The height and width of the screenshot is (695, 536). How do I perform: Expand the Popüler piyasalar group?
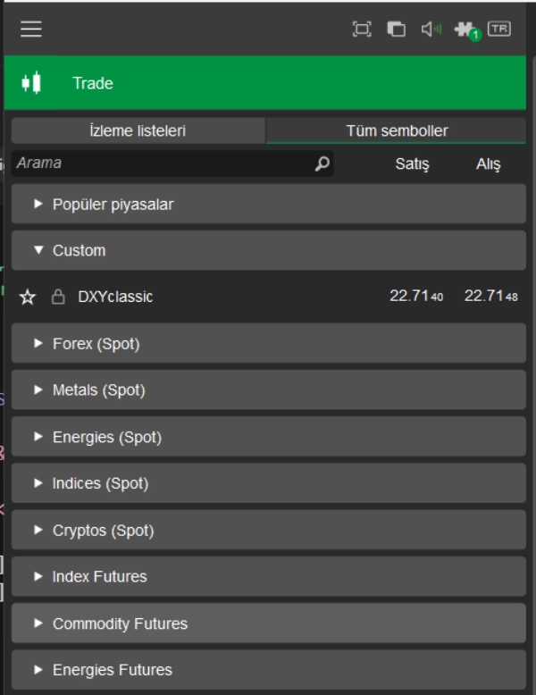click(268, 205)
